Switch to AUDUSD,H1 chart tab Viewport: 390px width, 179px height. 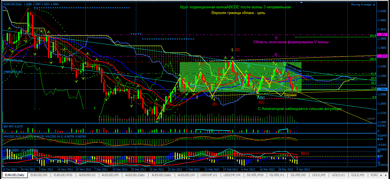[x=88, y=175]
